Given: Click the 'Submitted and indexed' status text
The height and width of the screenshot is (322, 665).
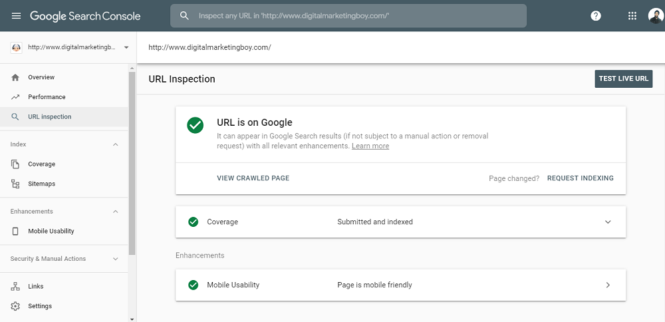Looking at the screenshot, I should tap(375, 222).
